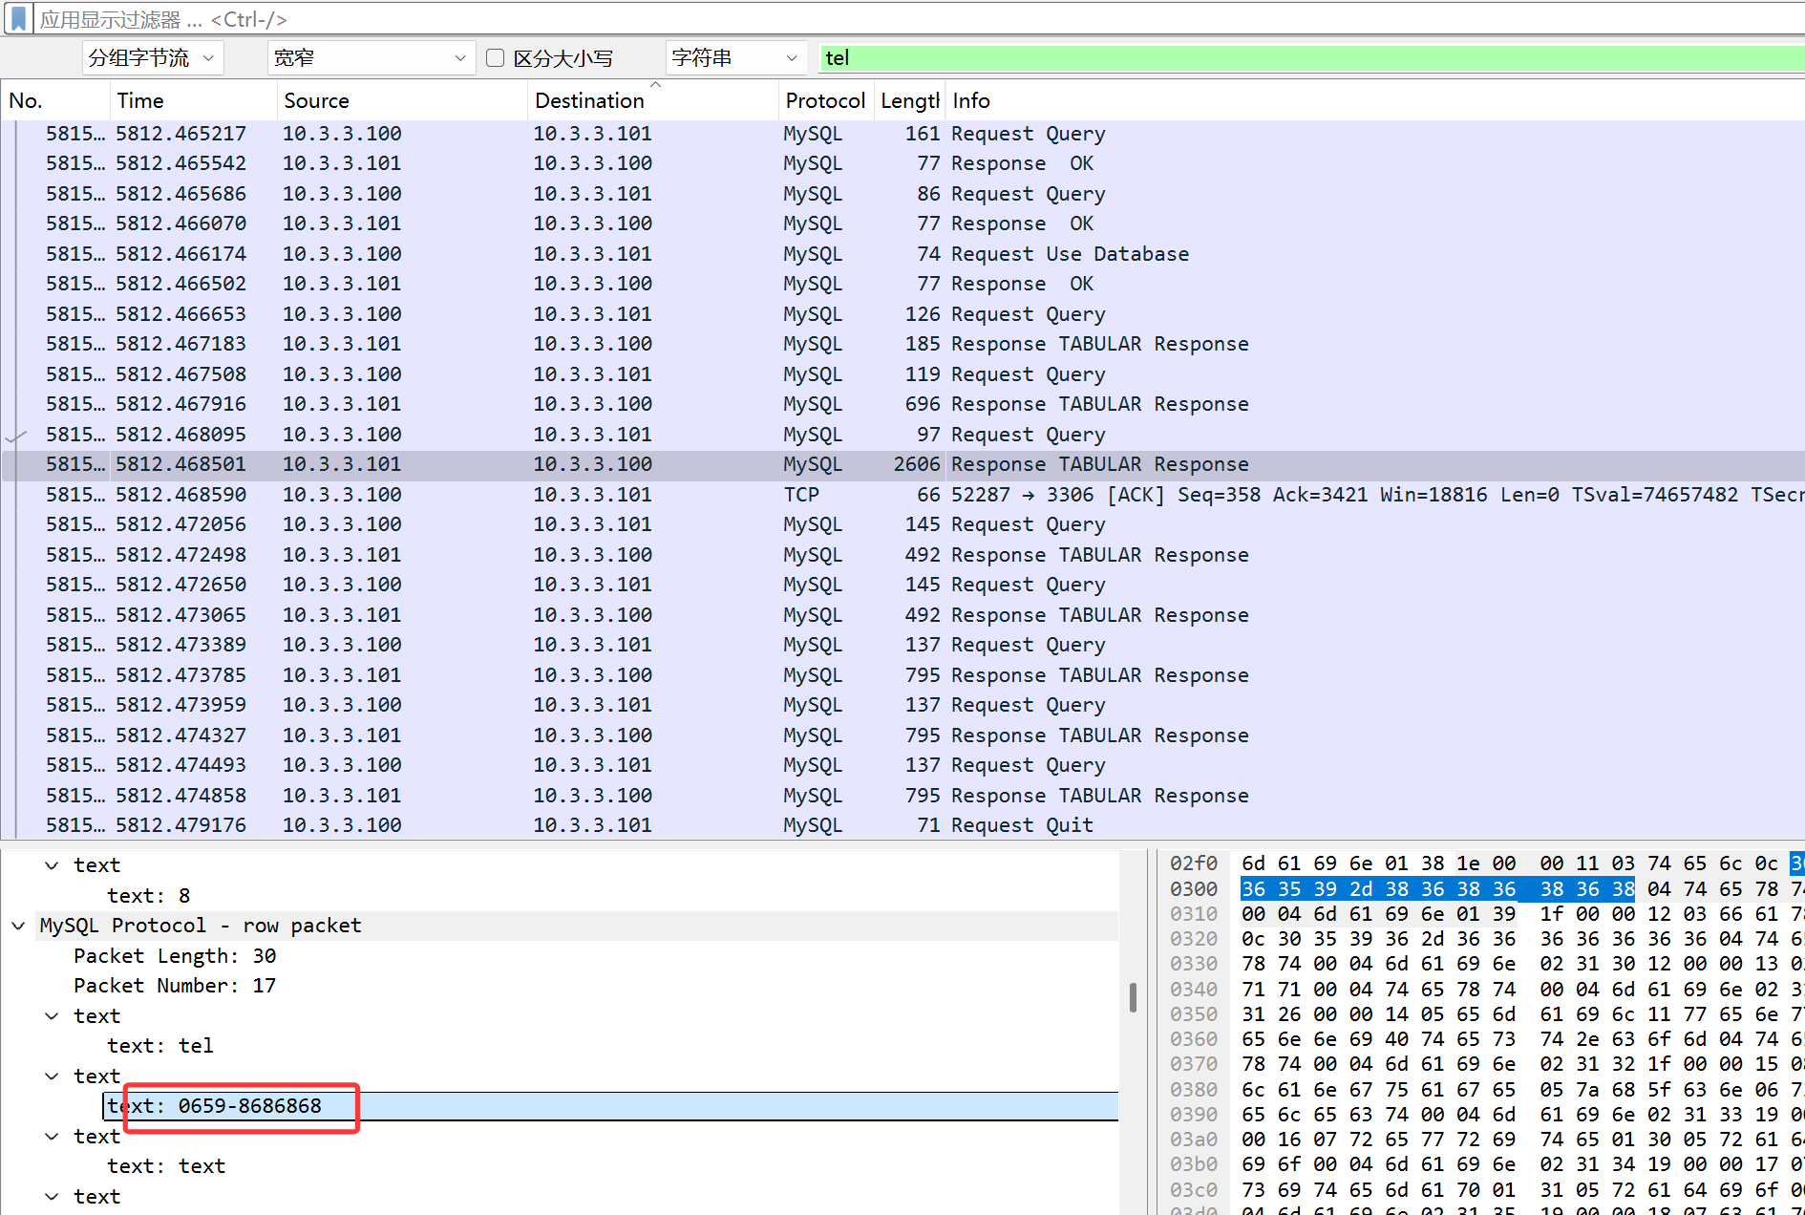Select the Request Quit packet
Viewport: 1805px width, 1215px height.
click(902, 825)
